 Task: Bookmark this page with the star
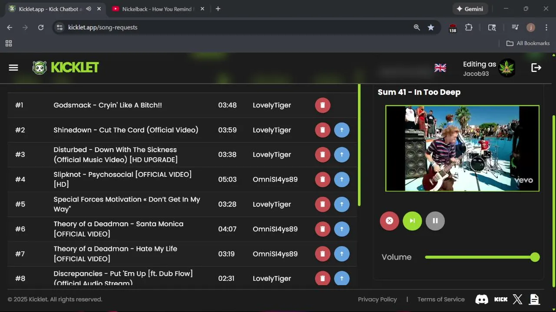click(x=431, y=27)
